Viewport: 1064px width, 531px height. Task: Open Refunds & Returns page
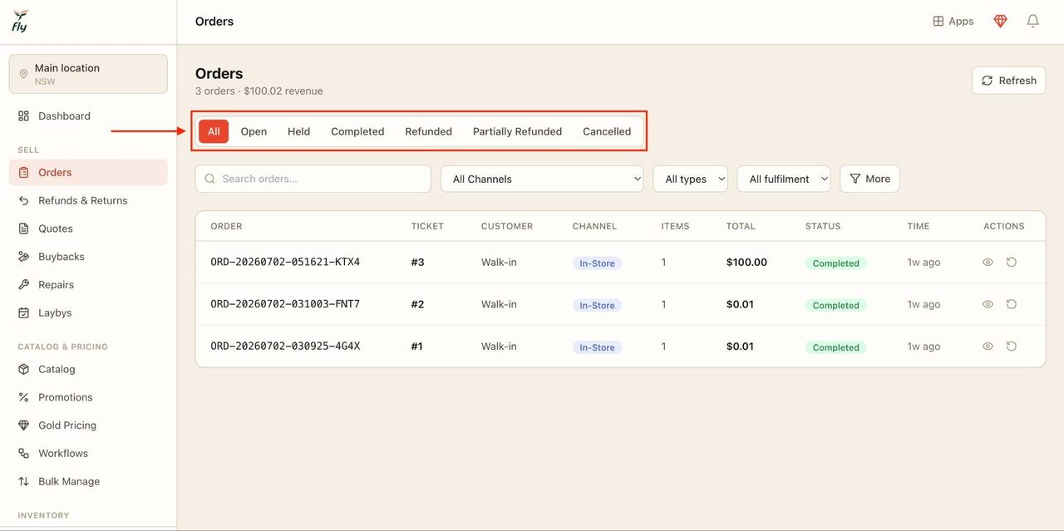[x=88, y=201]
